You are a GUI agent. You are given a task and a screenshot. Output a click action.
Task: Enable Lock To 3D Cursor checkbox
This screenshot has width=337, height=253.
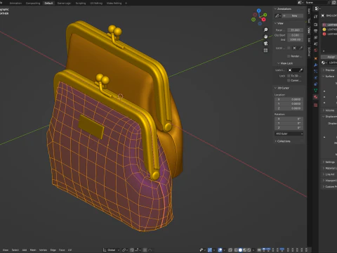point(289,76)
